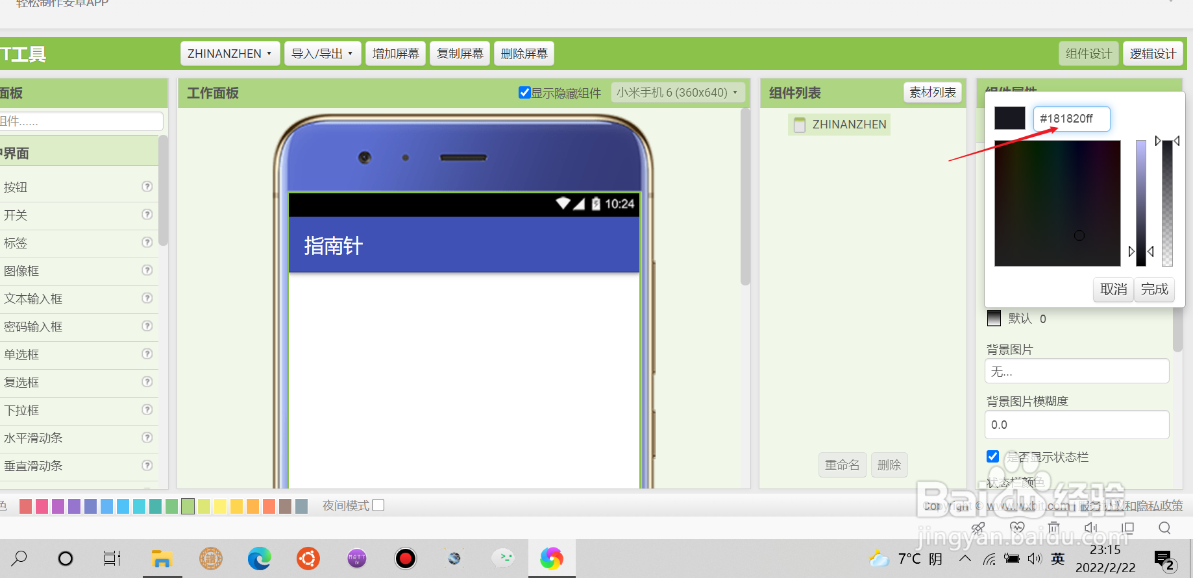Switch to 组件设计 view

(1088, 54)
